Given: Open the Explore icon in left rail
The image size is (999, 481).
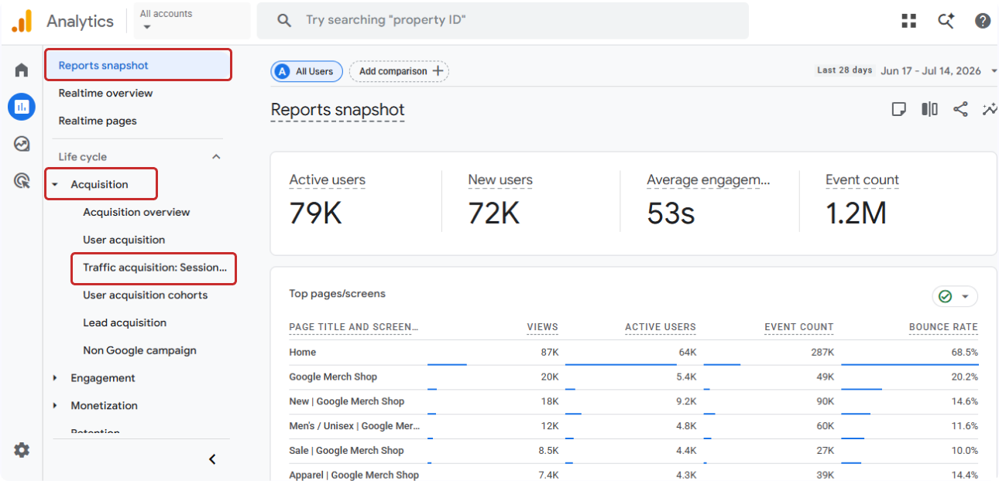Looking at the screenshot, I should tap(22, 144).
